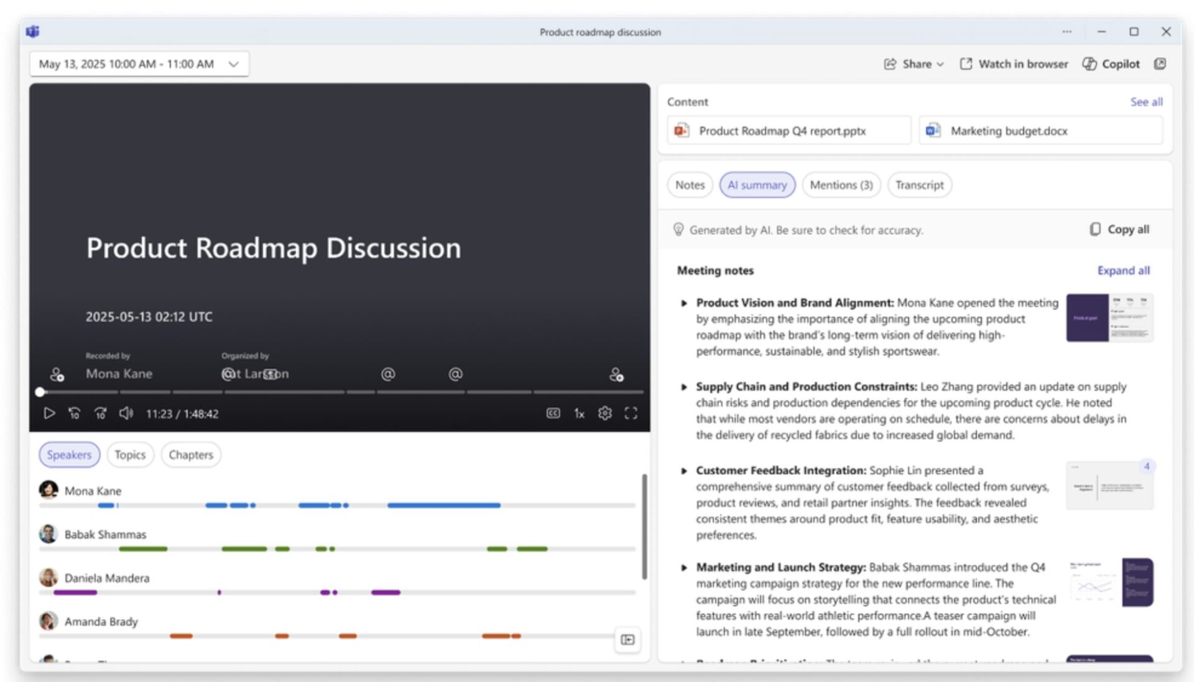Play the meeting recording

tap(49, 413)
